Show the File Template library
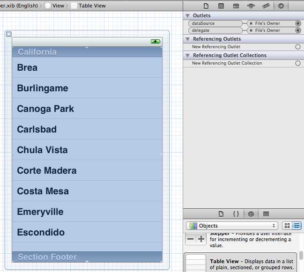This screenshot has width=304, height=272. click(221, 214)
